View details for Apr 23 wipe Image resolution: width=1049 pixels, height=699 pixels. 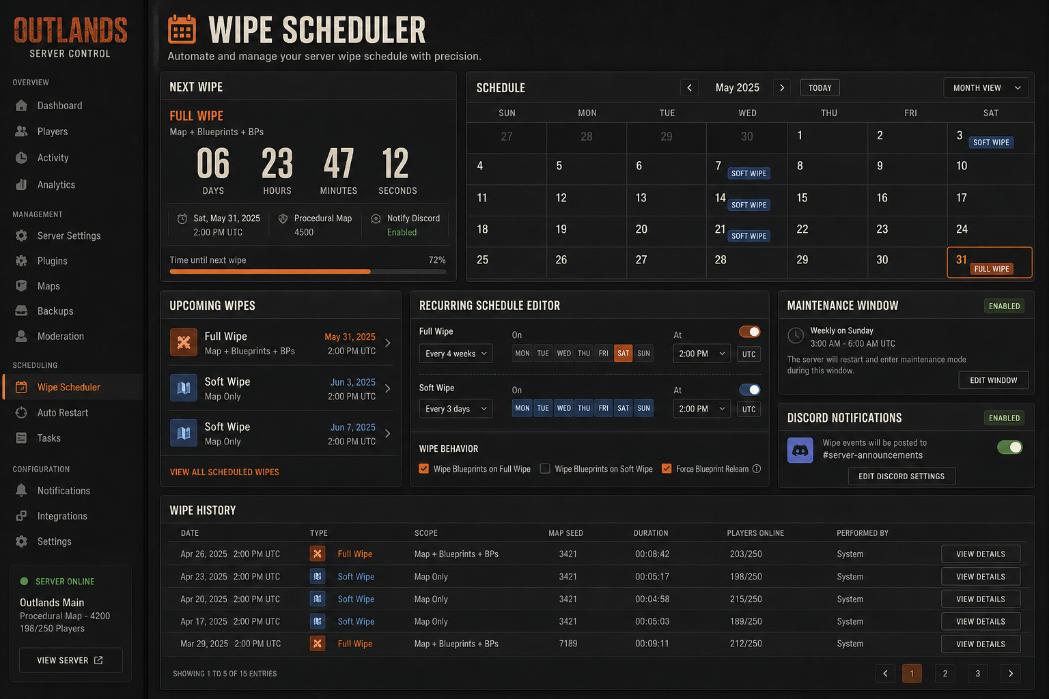(981, 577)
